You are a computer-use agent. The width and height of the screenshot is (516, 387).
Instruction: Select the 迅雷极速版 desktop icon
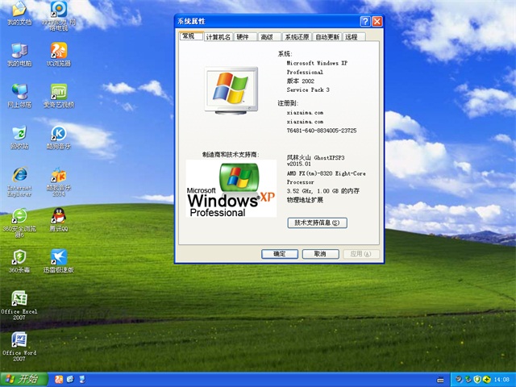pos(58,257)
